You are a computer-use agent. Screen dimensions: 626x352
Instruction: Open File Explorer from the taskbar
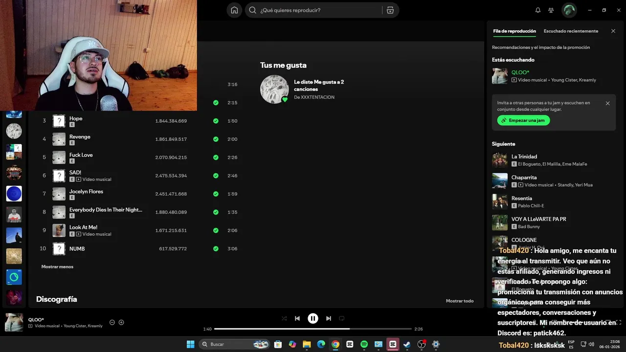click(307, 344)
